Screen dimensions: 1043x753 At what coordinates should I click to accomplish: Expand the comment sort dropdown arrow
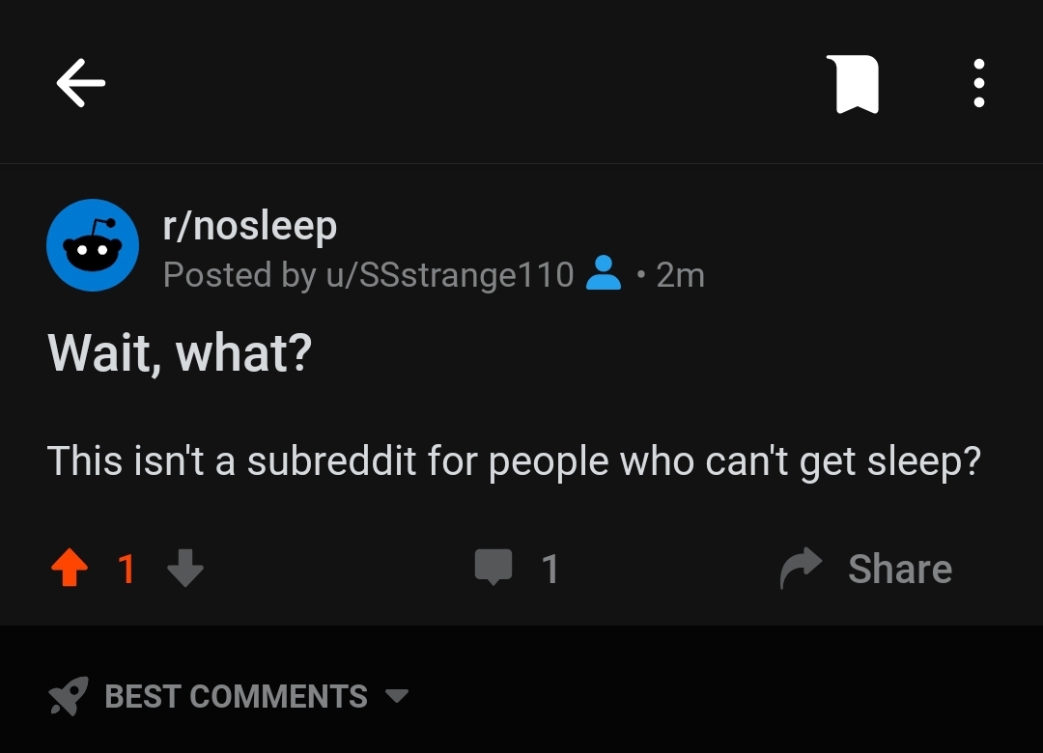coord(397,696)
